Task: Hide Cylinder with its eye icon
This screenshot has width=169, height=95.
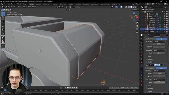Action: (165, 31)
